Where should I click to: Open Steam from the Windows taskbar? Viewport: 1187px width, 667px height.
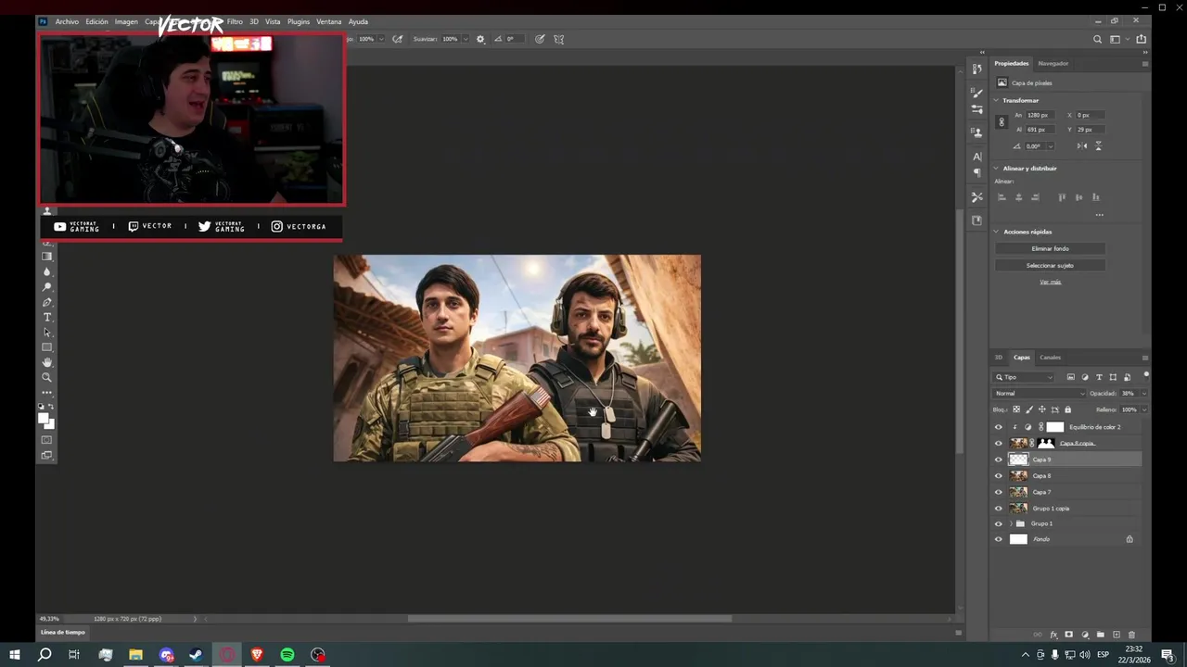pyautogui.click(x=197, y=655)
